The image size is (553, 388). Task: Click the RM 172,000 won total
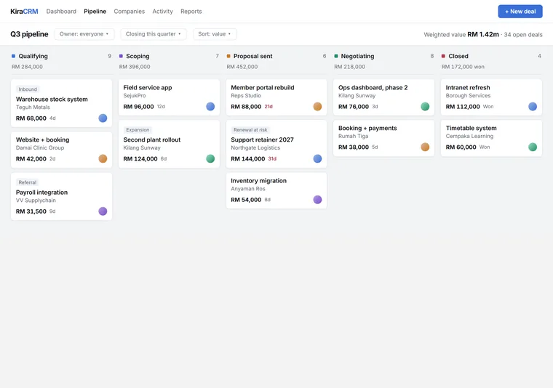pos(463,67)
